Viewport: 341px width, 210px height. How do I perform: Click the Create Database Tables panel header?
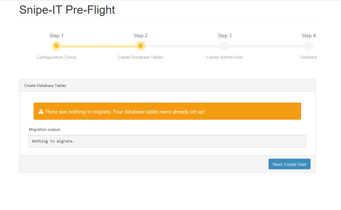point(167,85)
